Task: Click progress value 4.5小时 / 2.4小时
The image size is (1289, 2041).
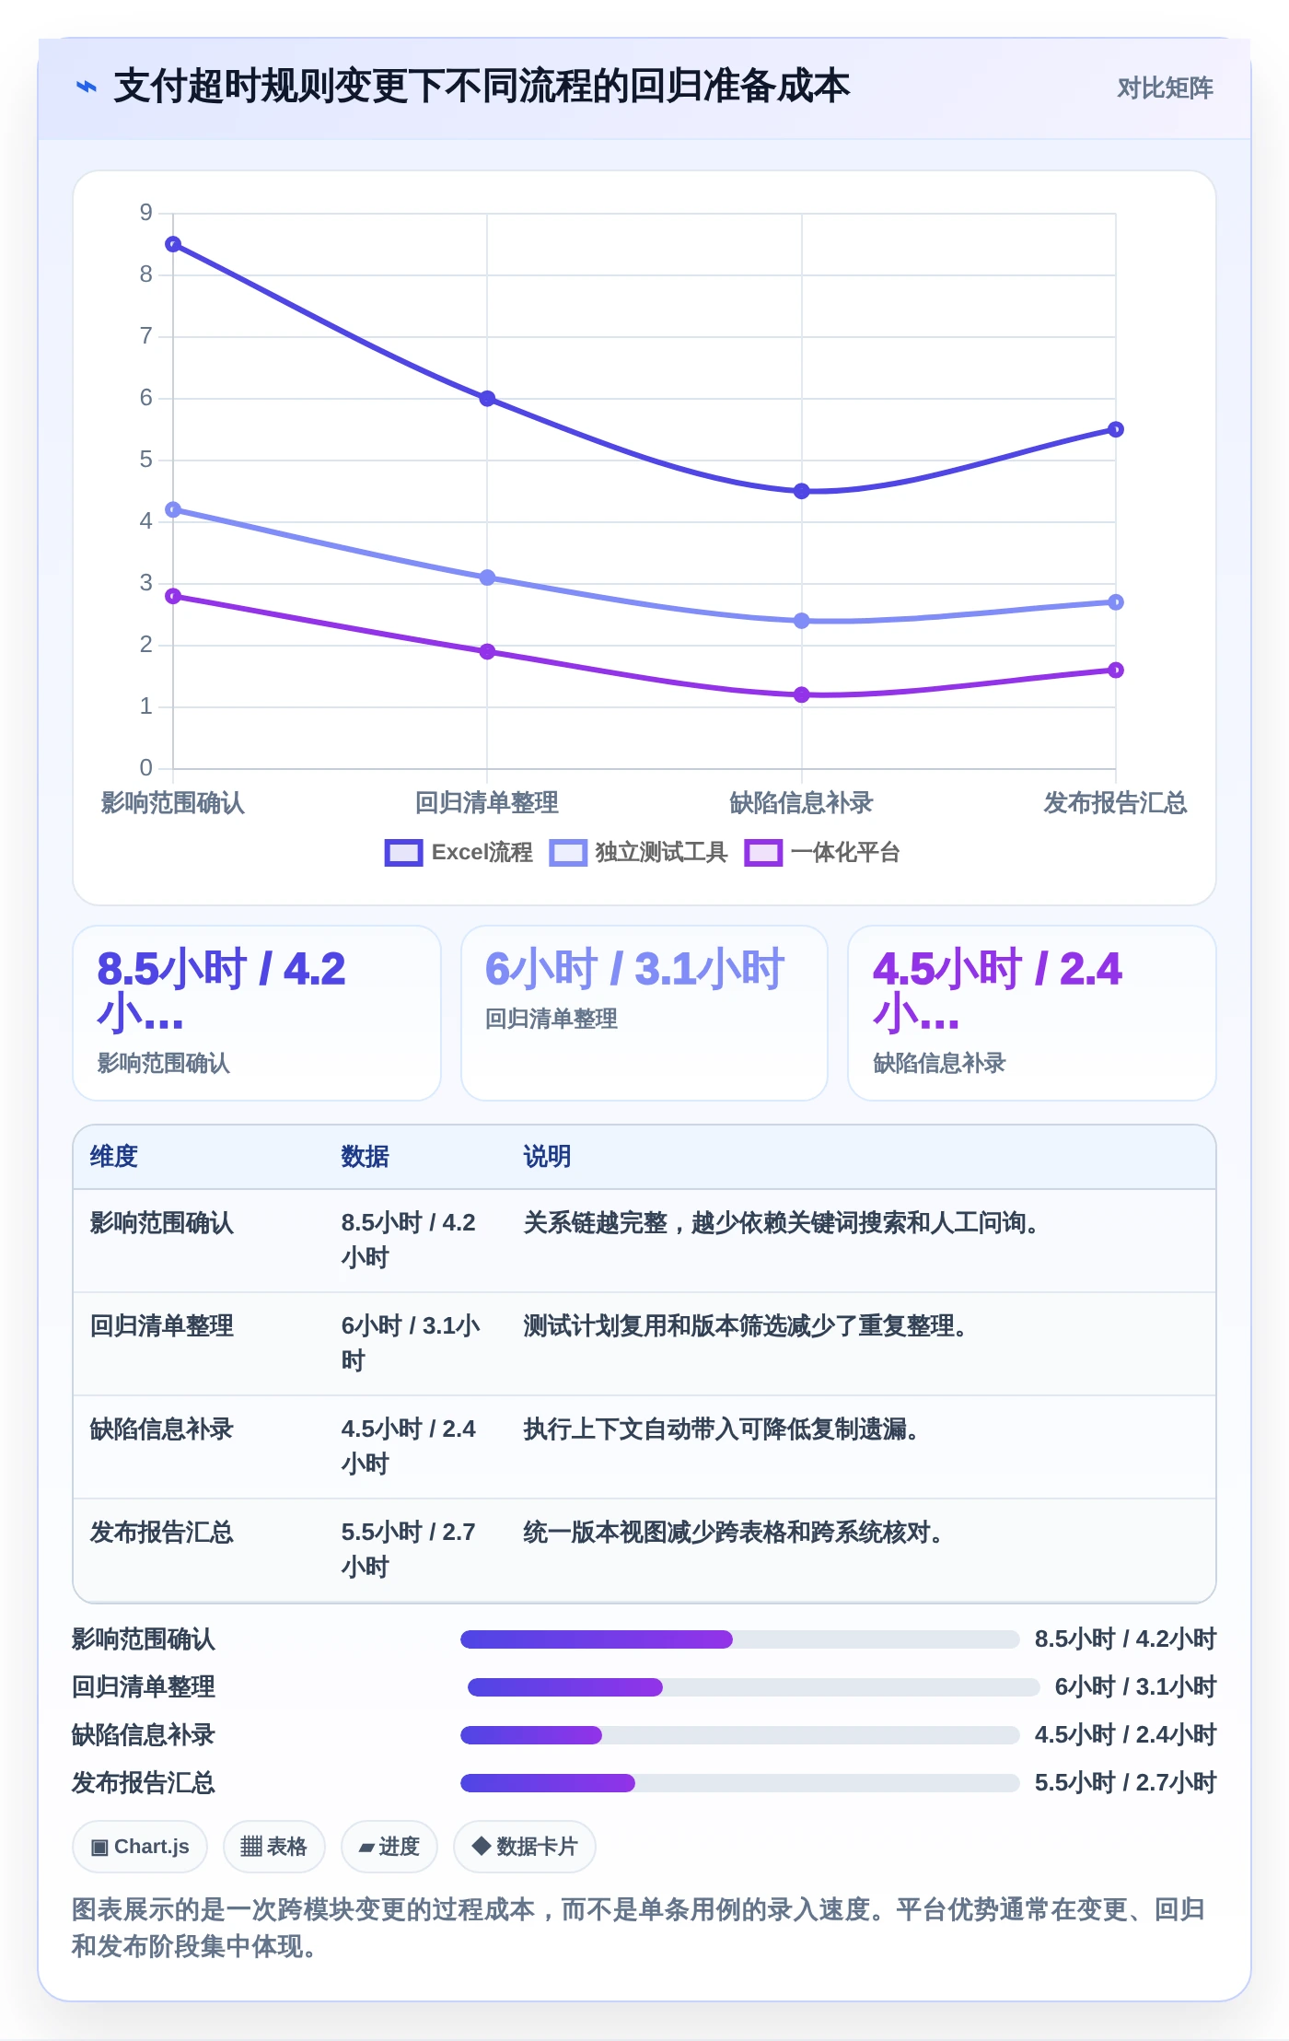Action: point(1125,1735)
